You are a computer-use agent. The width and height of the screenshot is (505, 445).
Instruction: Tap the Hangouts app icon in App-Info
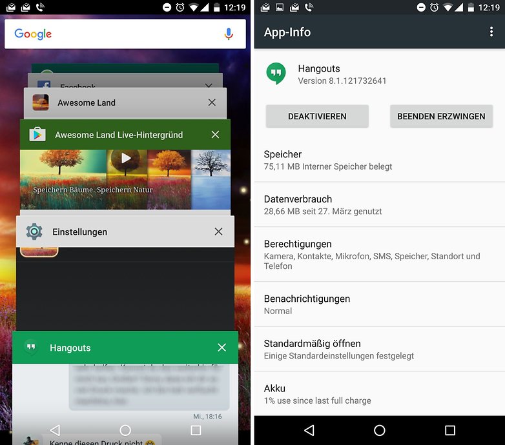pos(276,74)
